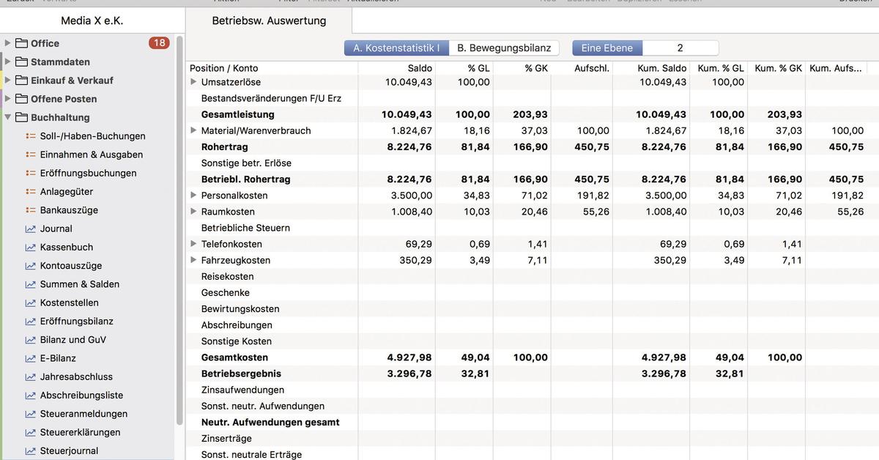Click the Kassenbuch chart icon
The image size is (879, 460).
(x=31, y=247)
